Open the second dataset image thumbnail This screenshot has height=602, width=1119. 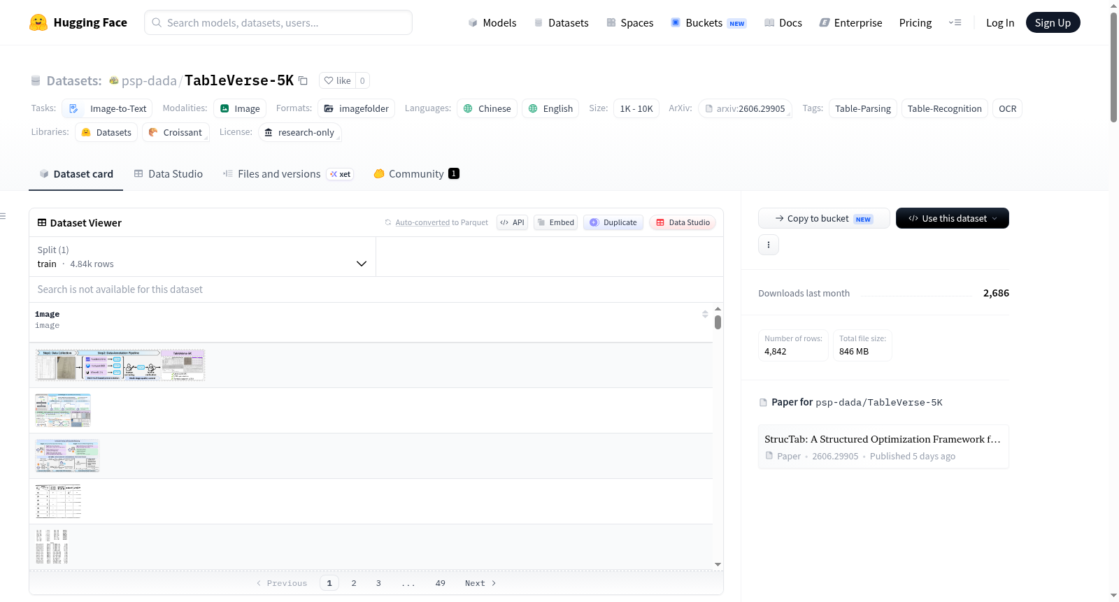pyautogui.click(x=63, y=410)
